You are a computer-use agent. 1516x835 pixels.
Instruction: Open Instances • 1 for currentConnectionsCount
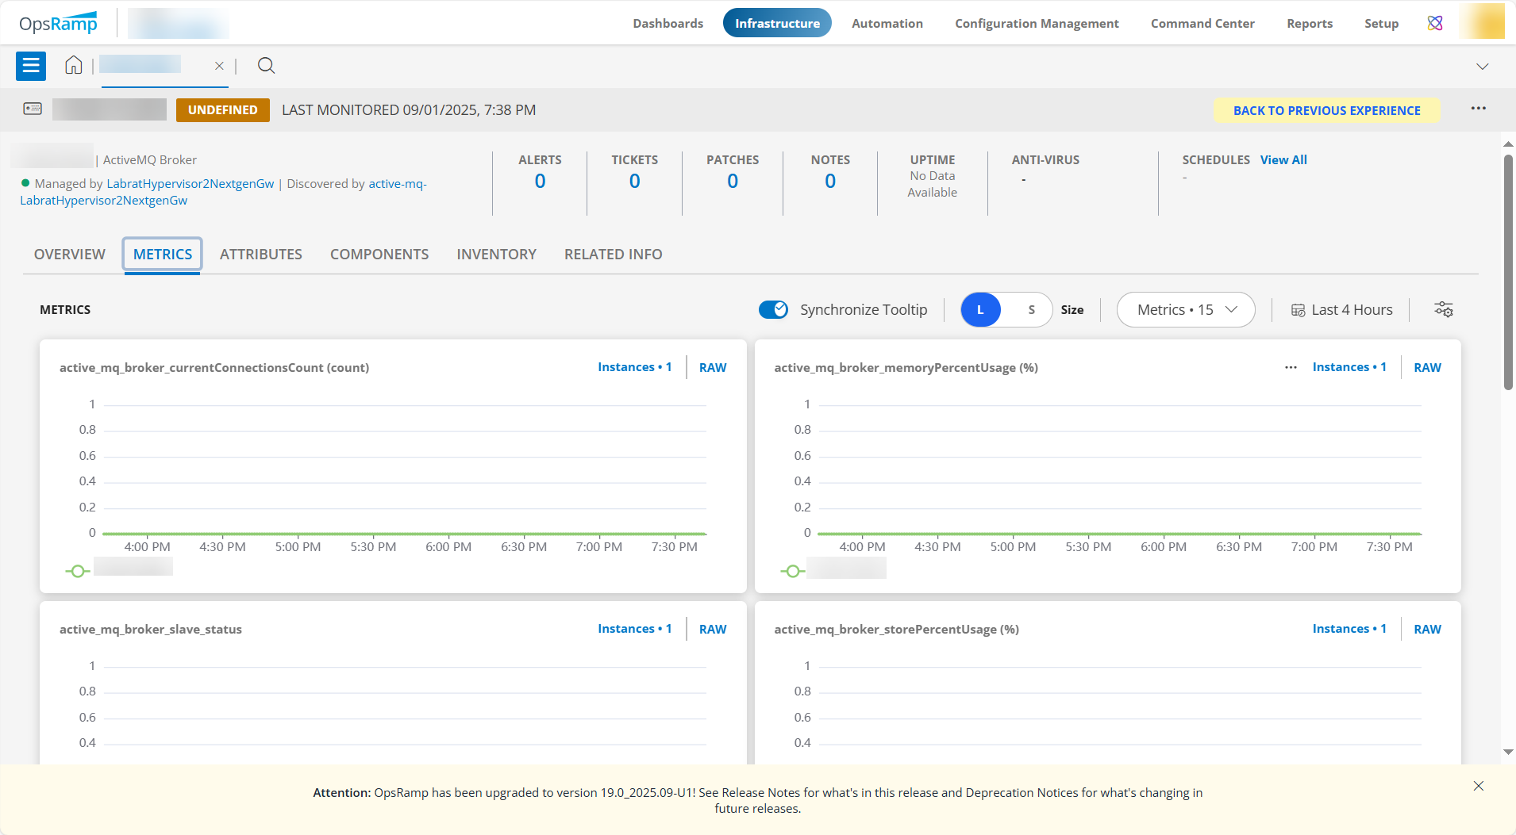[x=634, y=367]
